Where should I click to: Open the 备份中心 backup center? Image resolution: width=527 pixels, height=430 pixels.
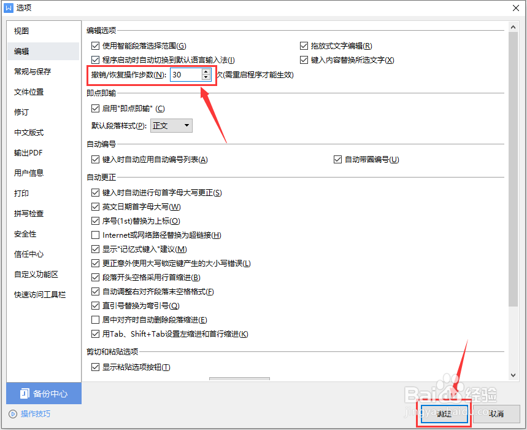coord(44,393)
